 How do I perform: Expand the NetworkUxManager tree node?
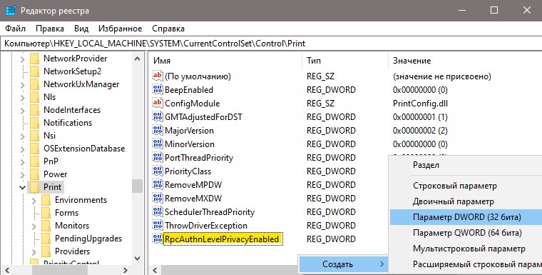[23, 85]
